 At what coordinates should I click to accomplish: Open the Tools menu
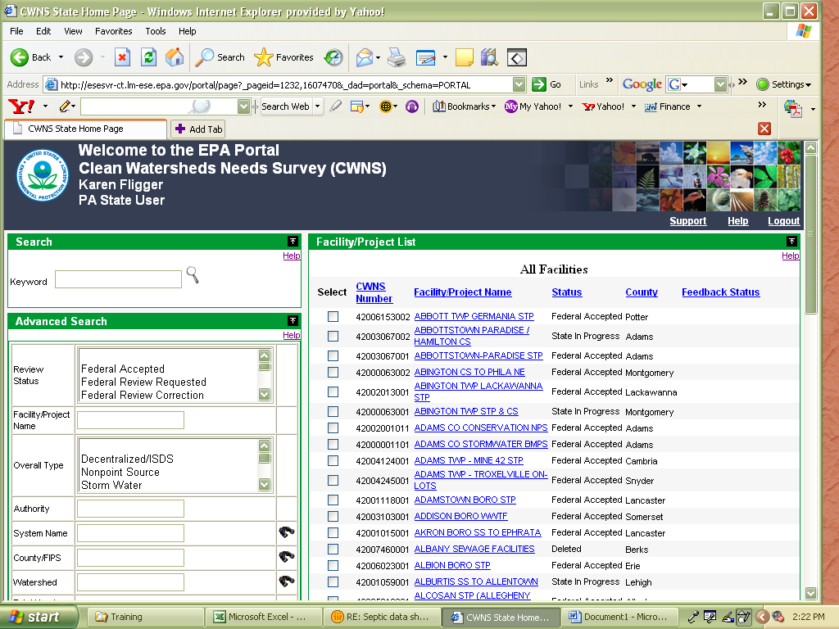(156, 31)
